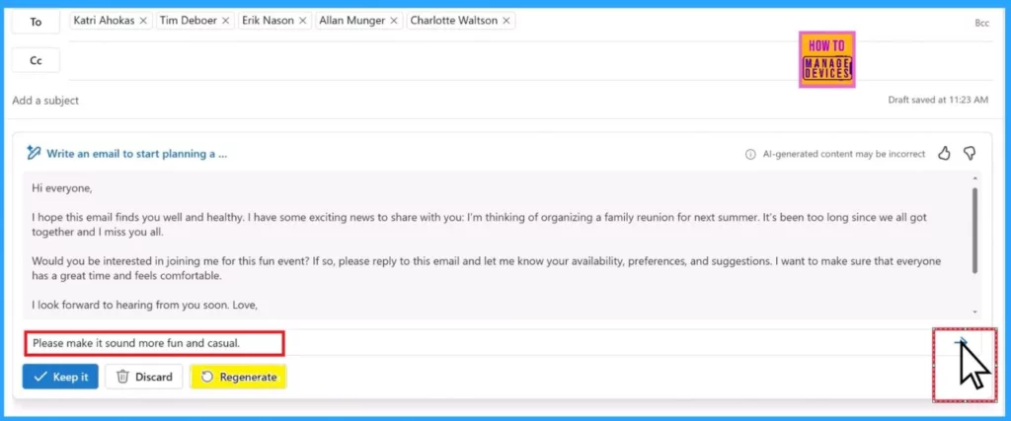The height and width of the screenshot is (421, 1011).
Task: Show the Bcc field
Action: [981, 23]
